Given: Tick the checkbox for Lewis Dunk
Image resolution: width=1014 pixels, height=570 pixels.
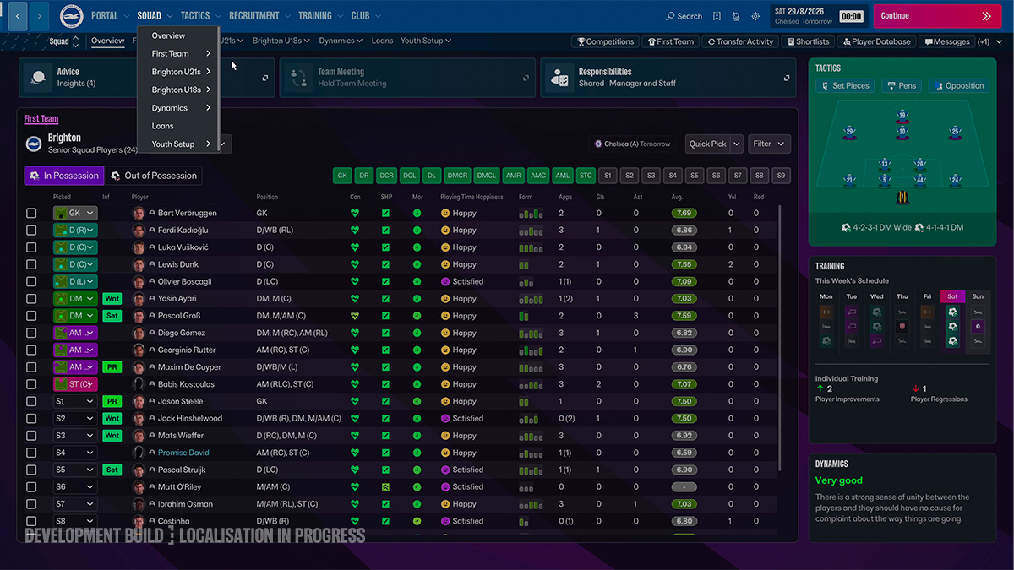Looking at the screenshot, I should [31, 264].
